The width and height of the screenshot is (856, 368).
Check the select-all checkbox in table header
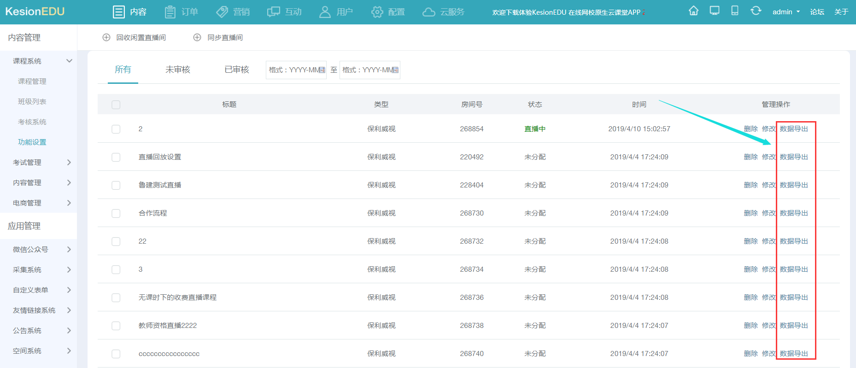tap(116, 105)
